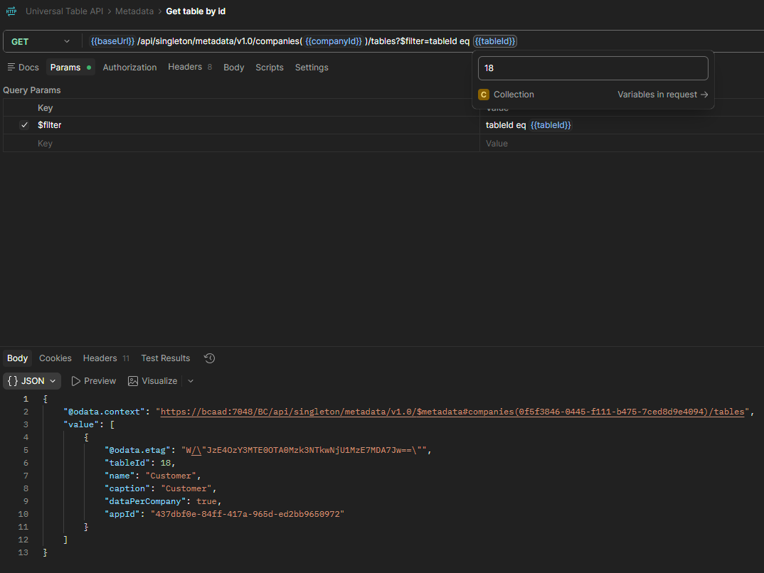This screenshot has width=764, height=573.
Task: Click the empty Value placeholder cell
Action: 622,143
